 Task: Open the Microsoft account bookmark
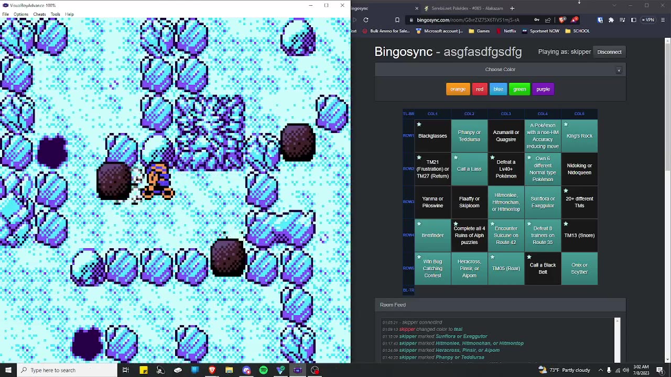pyautogui.click(x=439, y=31)
